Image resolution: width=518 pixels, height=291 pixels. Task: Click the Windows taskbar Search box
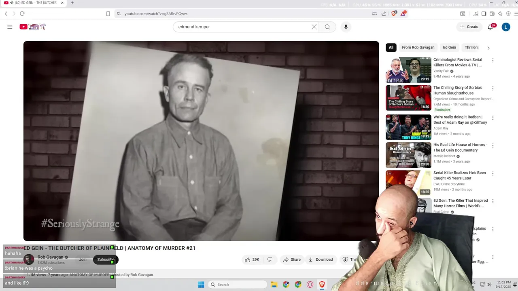(238, 285)
